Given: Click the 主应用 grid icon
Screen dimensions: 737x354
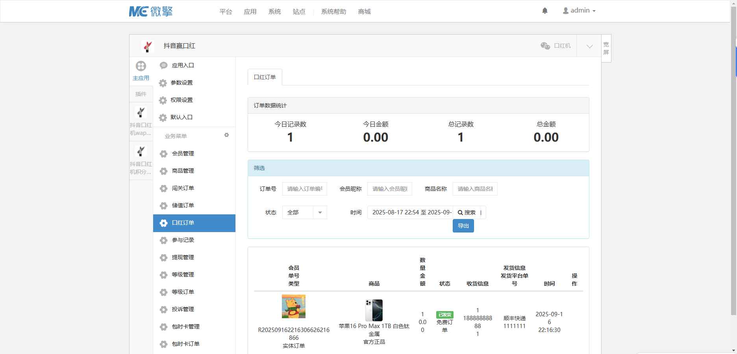Looking at the screenshot, I should coord(141,66).
